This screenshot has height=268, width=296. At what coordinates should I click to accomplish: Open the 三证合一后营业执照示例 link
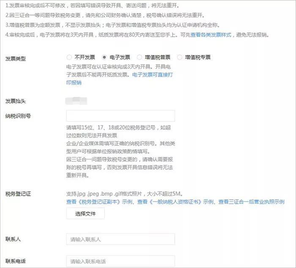251,202
